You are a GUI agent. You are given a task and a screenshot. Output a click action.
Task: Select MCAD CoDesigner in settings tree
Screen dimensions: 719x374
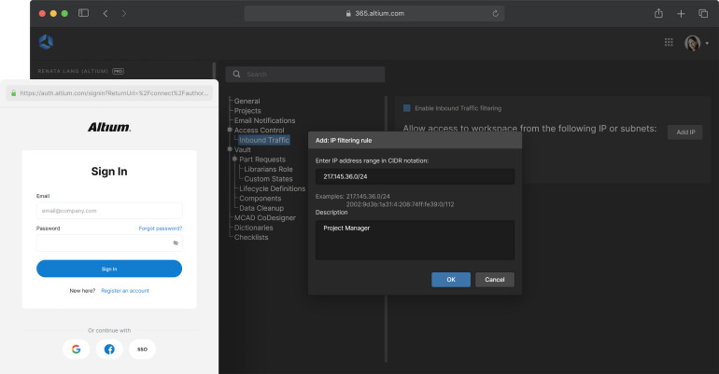266,217
